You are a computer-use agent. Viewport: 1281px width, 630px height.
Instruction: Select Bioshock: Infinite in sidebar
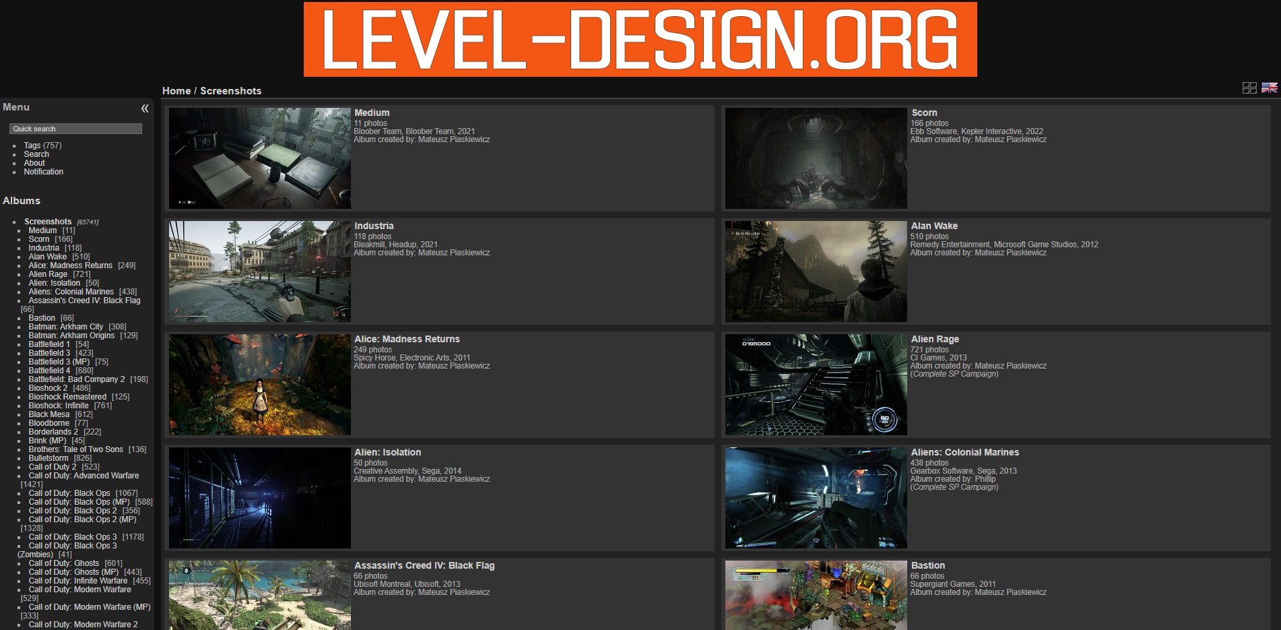pos(59,406)
